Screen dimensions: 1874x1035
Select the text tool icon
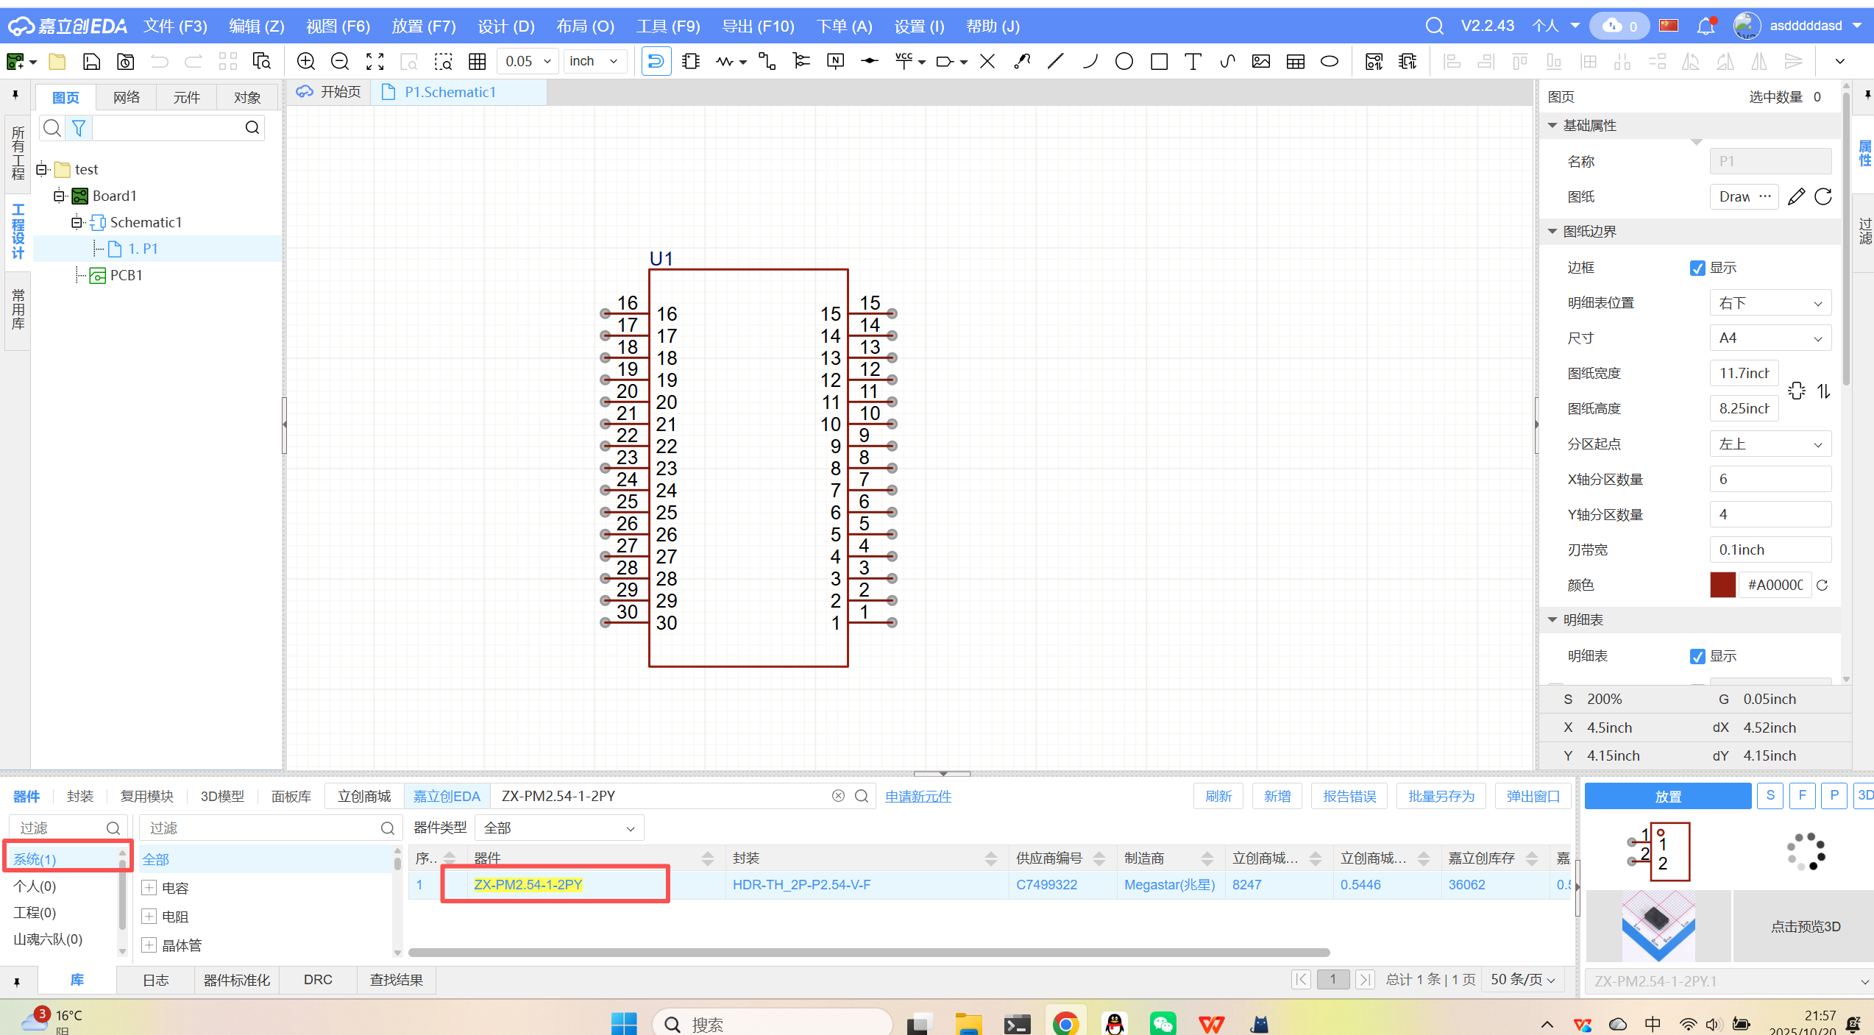coord(1193,62)
